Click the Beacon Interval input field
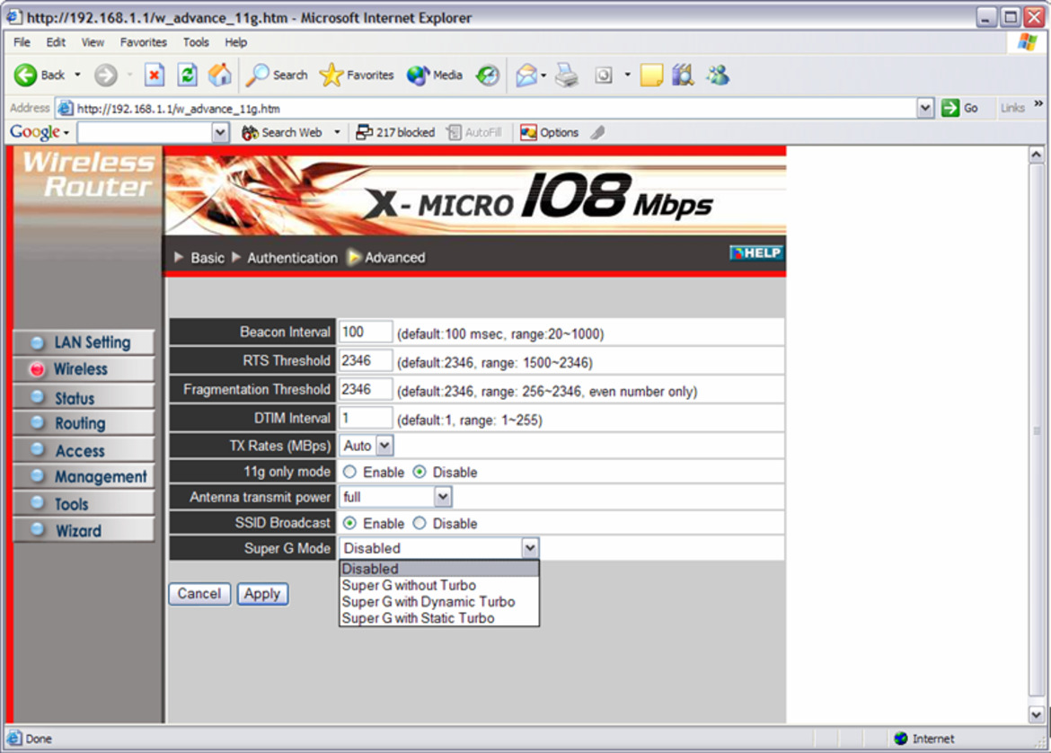 pyautogui.click(x=366, y=332)
